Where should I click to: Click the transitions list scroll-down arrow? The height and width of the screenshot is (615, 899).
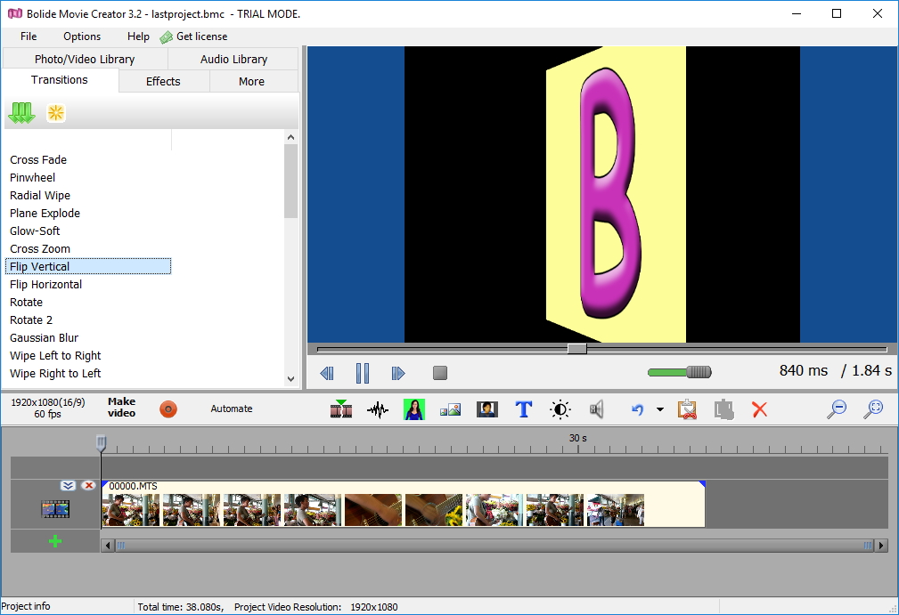pos(290,378)
